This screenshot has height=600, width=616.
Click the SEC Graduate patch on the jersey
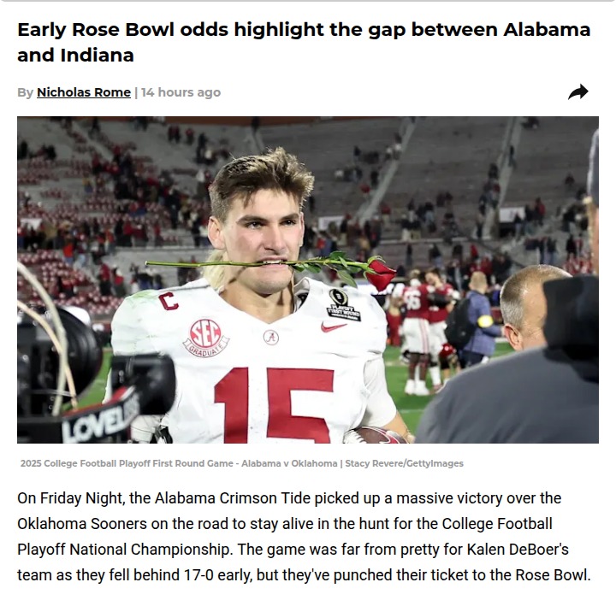pyautogui.click(x=208, y=338)
